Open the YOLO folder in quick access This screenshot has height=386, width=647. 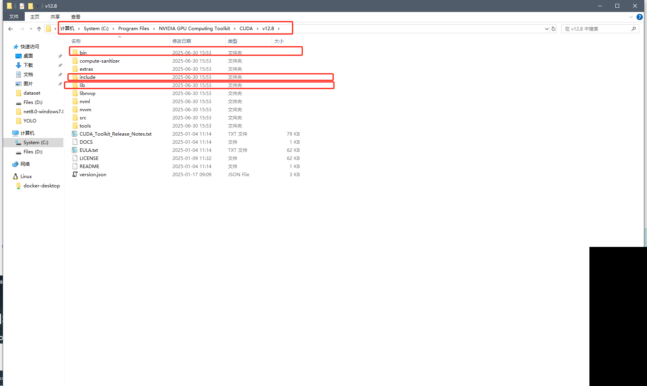point(30,121)
